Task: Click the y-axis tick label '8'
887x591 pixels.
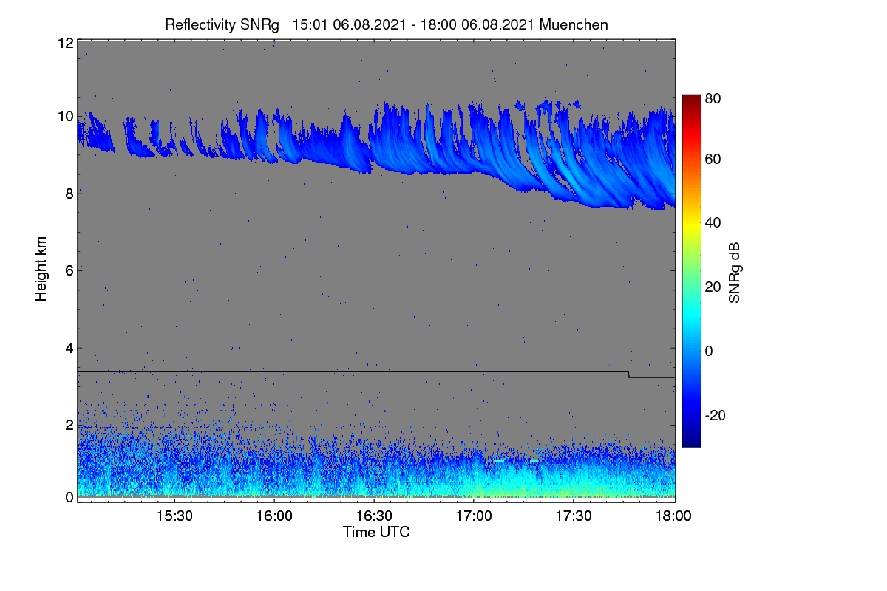Action: (x=69, y=194)
